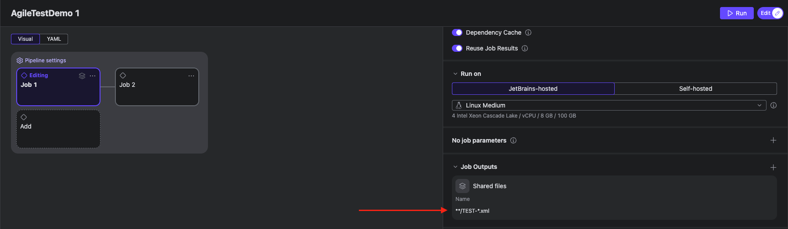
Task: Switch to the YAML tab
Action: [x=54, y=39]
